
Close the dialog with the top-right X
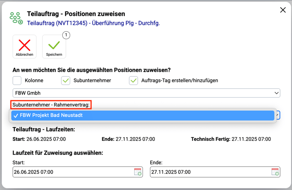point(282,10)
